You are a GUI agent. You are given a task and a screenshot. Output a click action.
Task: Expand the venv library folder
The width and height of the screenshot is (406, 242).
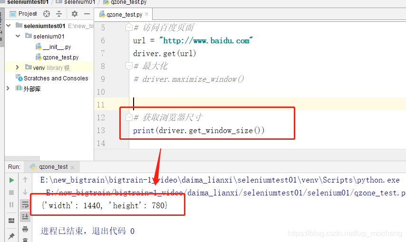pos(17,68)
